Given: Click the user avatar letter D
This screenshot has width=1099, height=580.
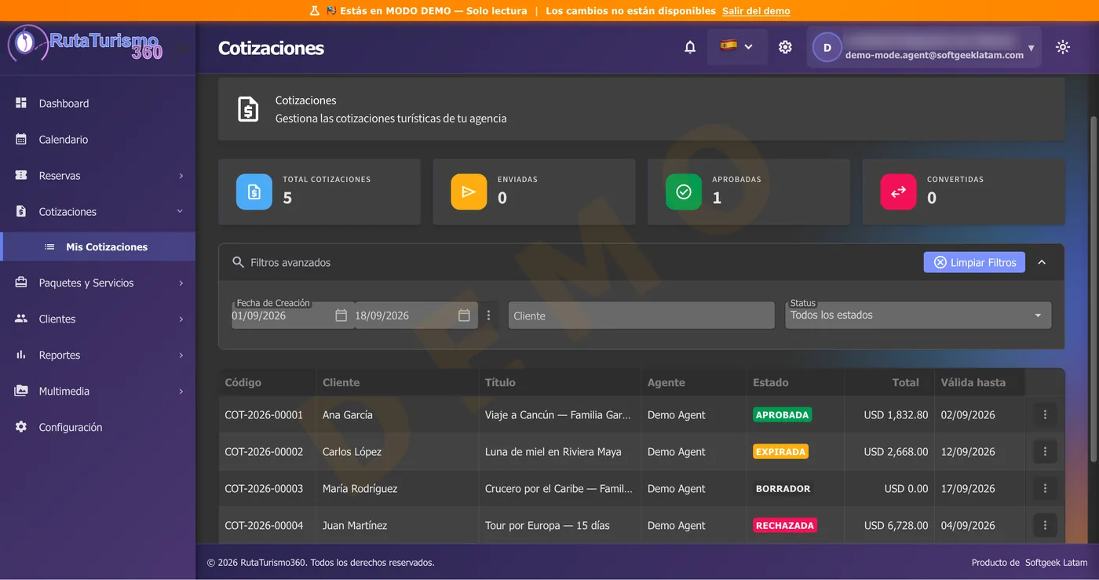Looking at the screenshot, I should [827, 47].
